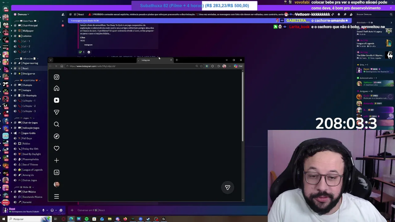This screenshot has height=222, width=395.
Task: Open the Divulgue-se channel
Action: 28,74
